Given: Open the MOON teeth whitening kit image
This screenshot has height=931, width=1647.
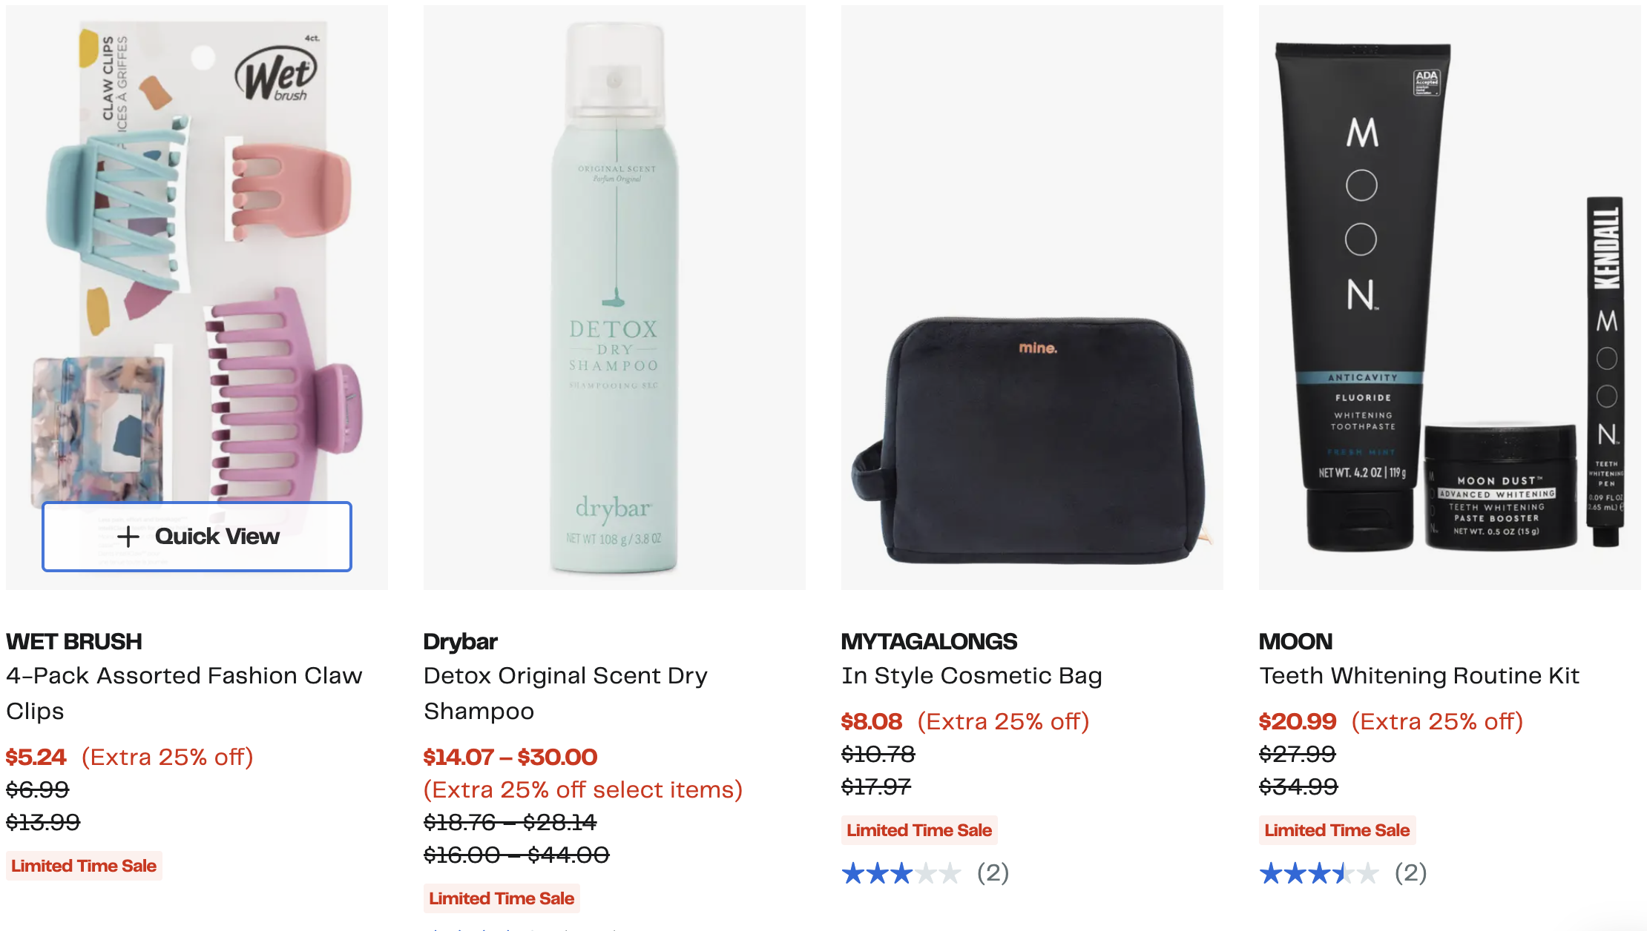Looking at the screenshot, I should click(1450, 296).
